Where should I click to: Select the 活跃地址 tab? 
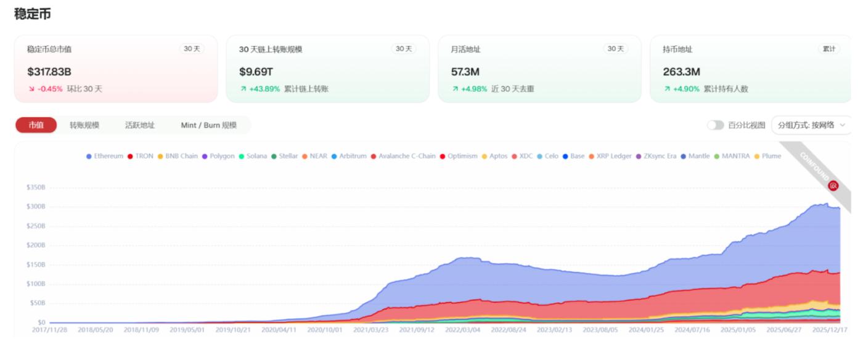click(140, 125)
